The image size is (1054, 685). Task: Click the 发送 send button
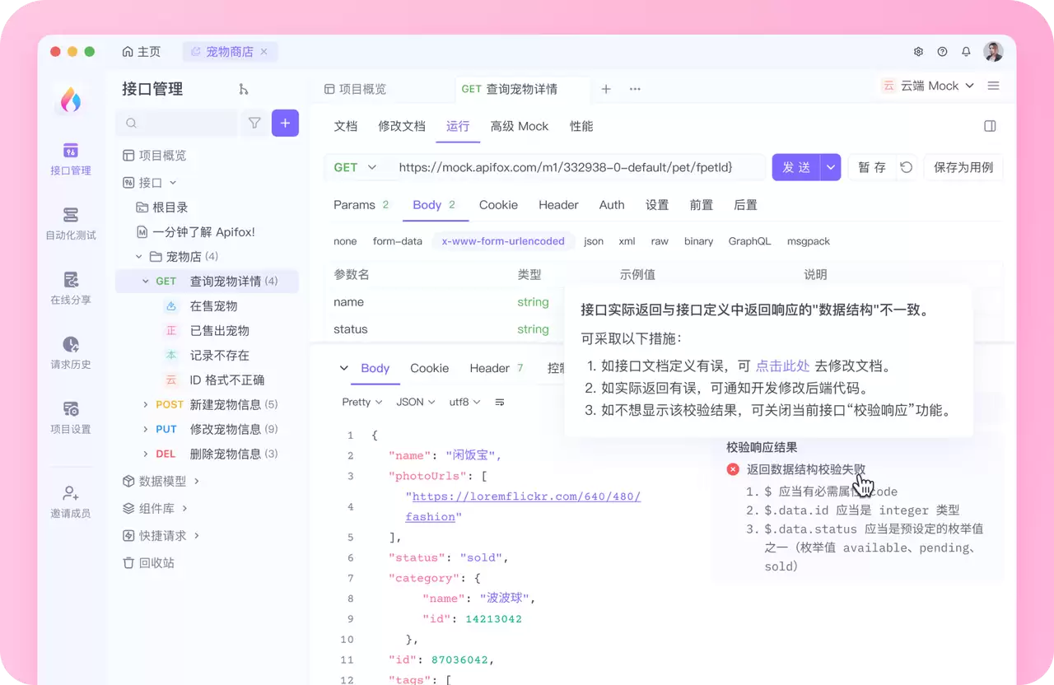[x=796, y=167]
